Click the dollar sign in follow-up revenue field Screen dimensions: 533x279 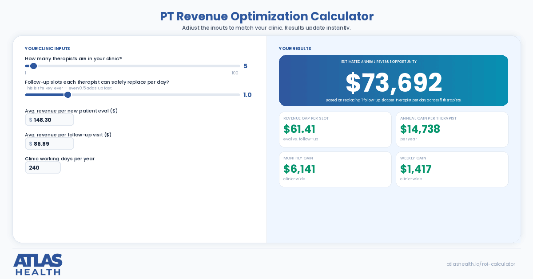click(x=31, y=143)
